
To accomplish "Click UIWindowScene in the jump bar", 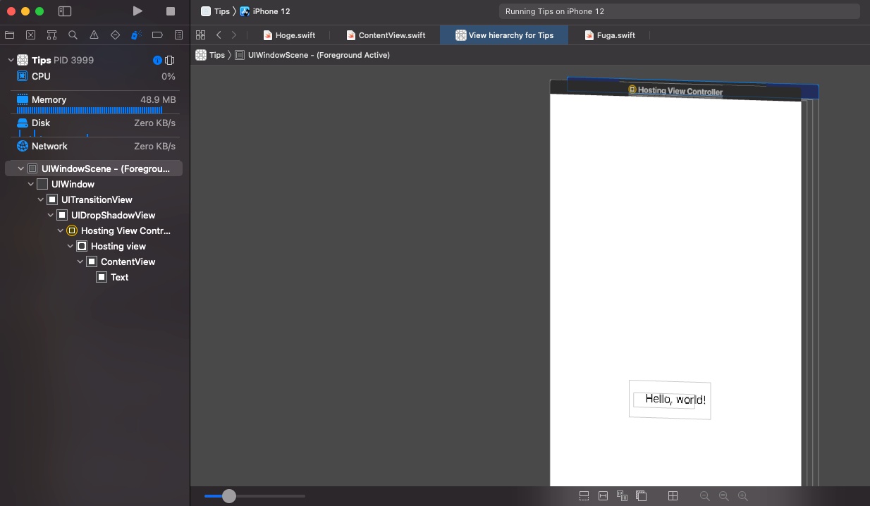I will [312, 55].
